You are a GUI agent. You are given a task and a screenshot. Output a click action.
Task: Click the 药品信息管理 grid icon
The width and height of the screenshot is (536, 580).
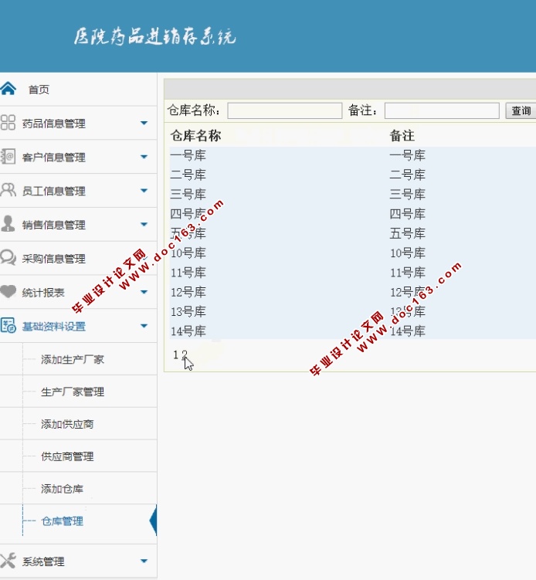pyautogui.click(x=8, y=123)
